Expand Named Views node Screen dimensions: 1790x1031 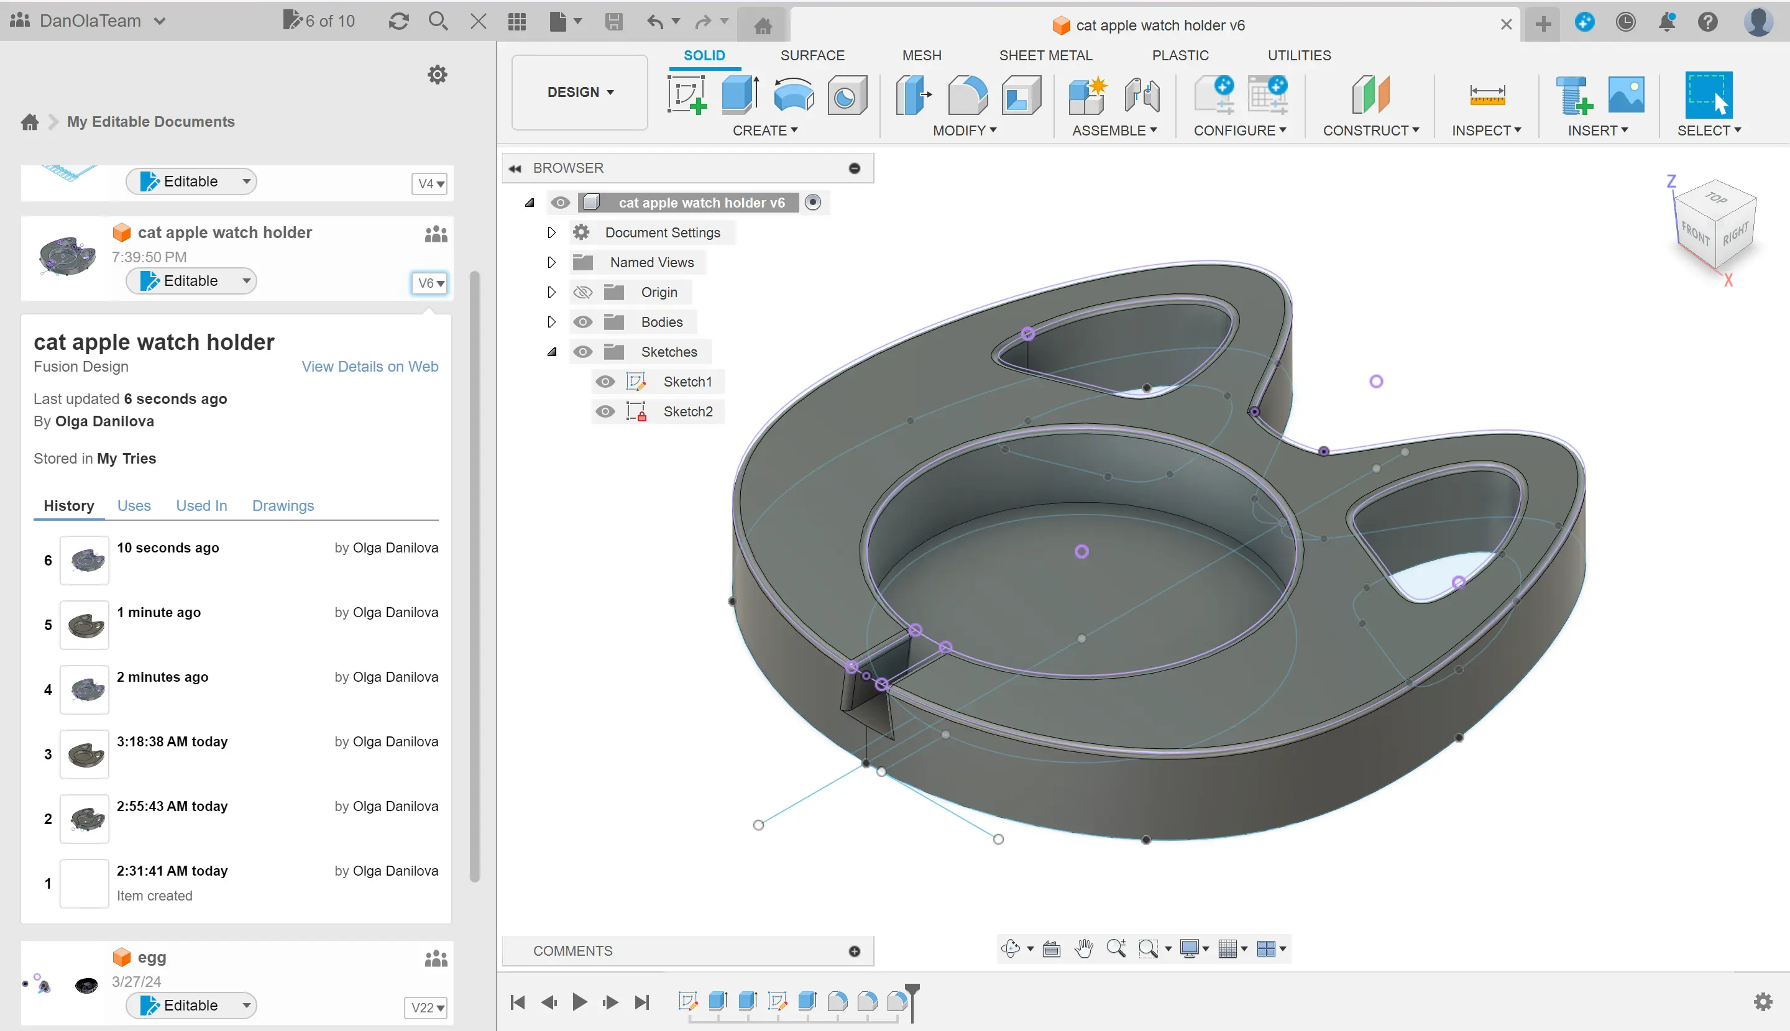tap(551, 262)
